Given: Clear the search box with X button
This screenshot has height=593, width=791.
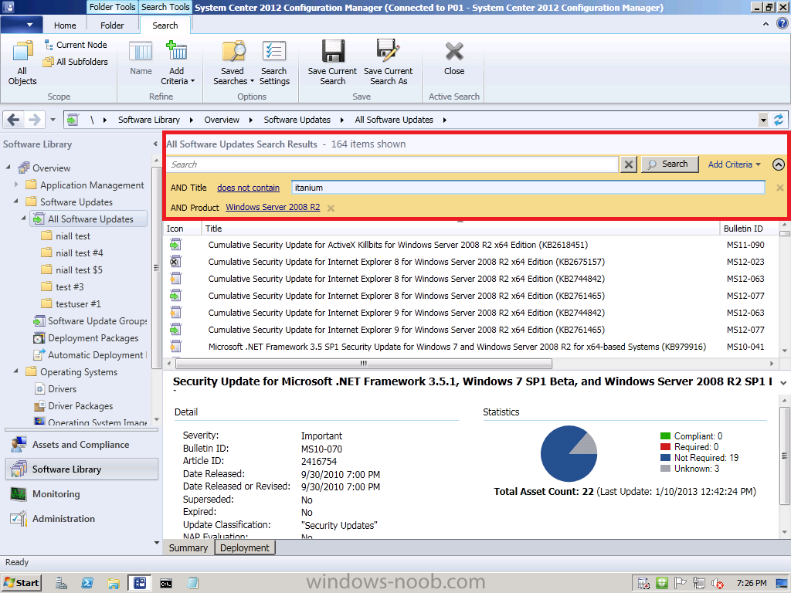Looking at the screenshot, I should pos(629,164).
